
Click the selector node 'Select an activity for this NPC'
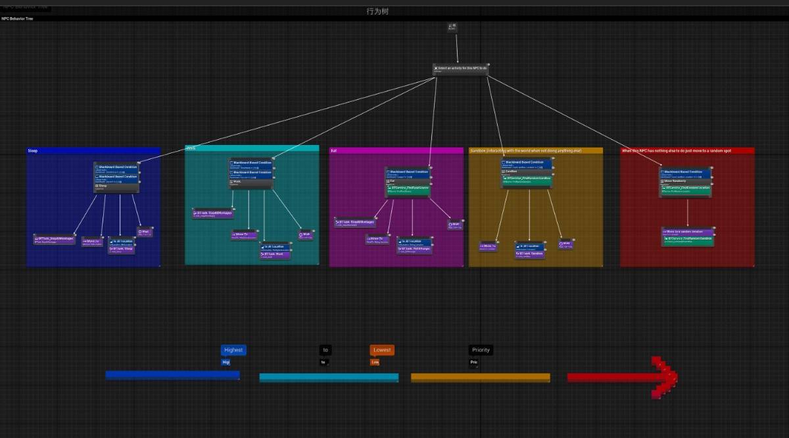point(460,68)
